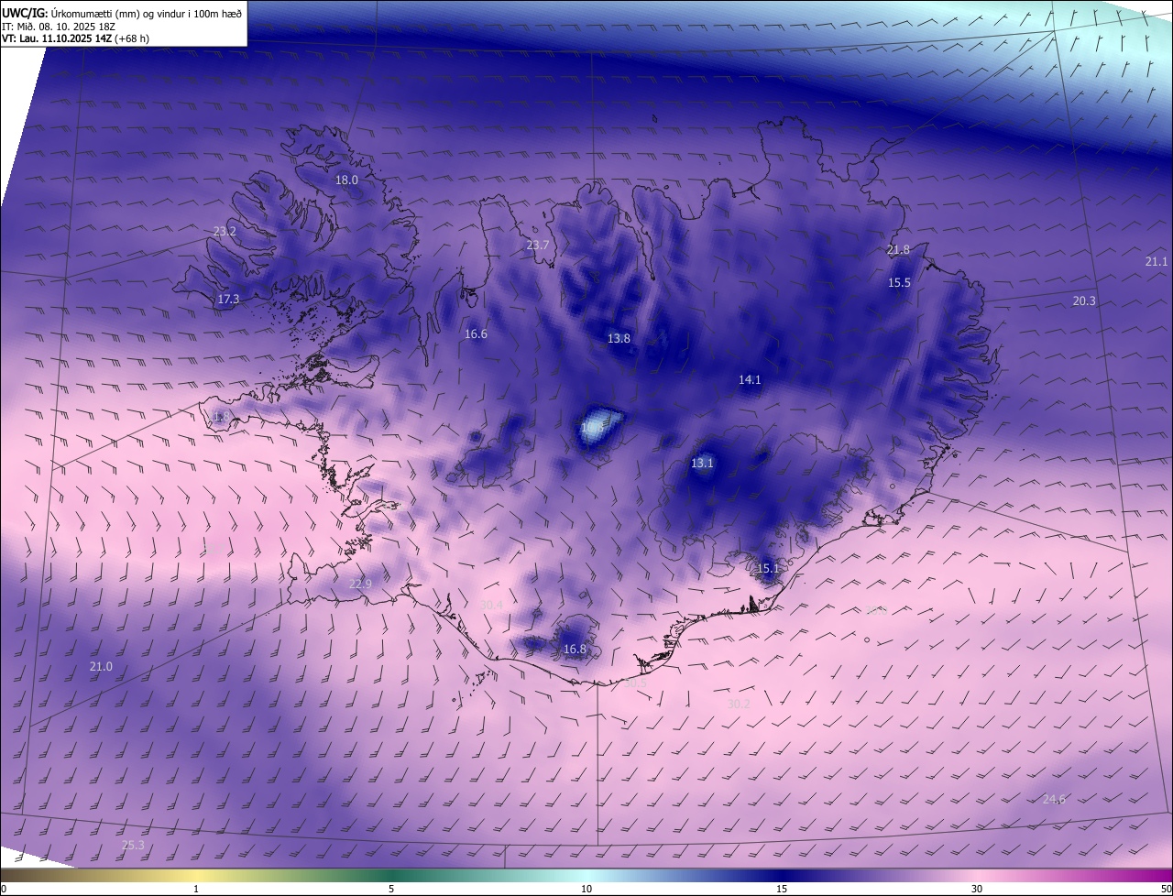Click the map value 24.6
Screen dimensions: 1173x896
point(1054,800)
